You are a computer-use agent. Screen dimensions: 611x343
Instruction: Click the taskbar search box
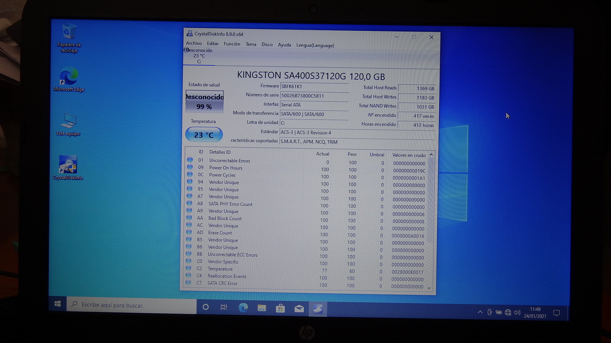pyautogui.click(x=131, y=305)
